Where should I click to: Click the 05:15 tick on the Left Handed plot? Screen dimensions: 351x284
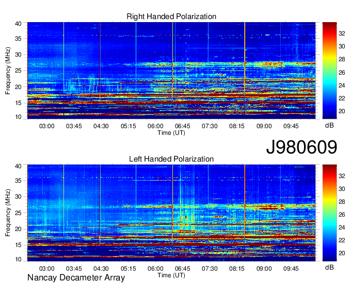[128, 269]
